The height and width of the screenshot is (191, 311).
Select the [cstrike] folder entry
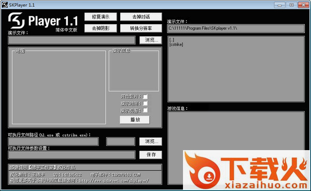pyautogui.click(x=176, y=45)
